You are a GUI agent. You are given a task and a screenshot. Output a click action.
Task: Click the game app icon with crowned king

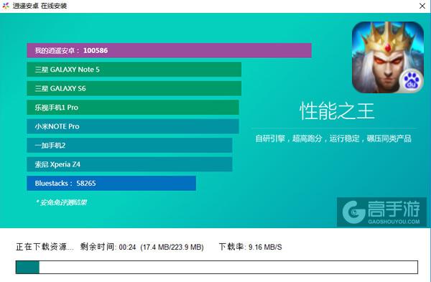(x=388, y=57)
